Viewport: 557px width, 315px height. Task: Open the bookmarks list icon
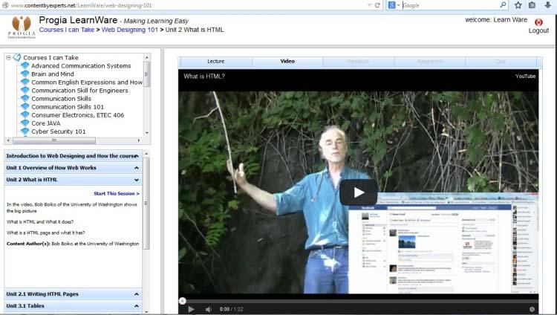(x=532, y=5)
